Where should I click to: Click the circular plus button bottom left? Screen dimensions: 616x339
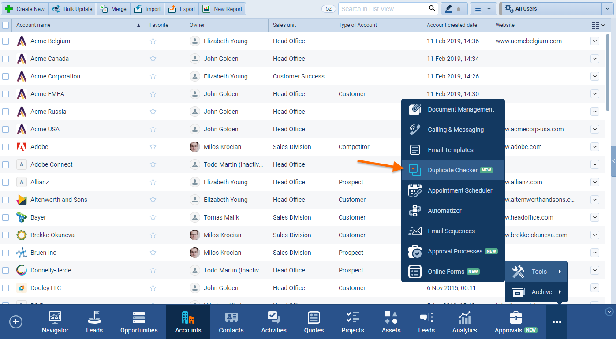pos(16,322)
